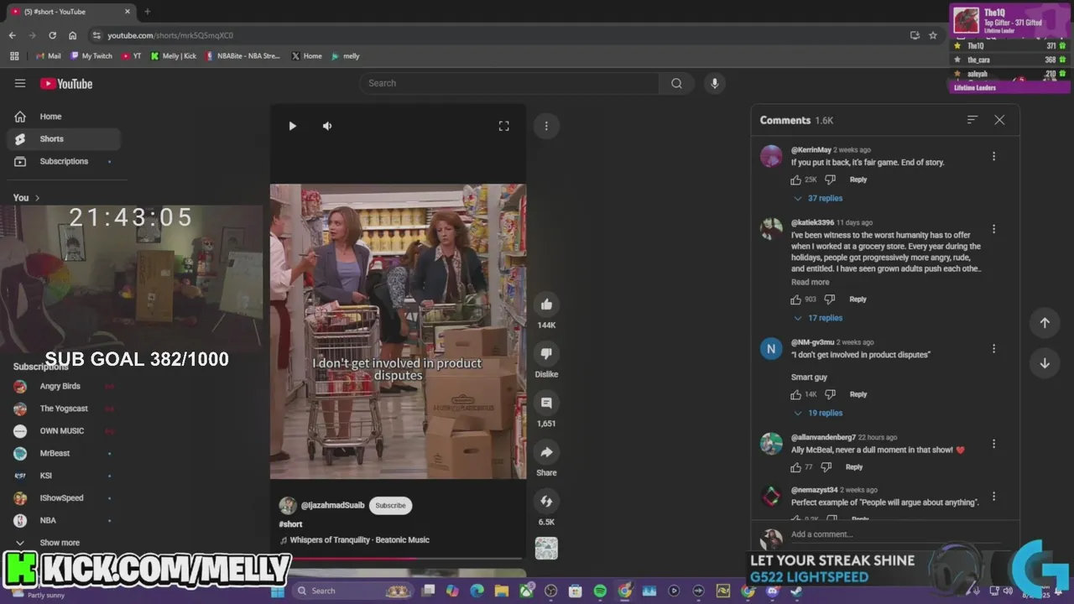
Task: Open comments sort options
Action: click(x=972, y=120)
